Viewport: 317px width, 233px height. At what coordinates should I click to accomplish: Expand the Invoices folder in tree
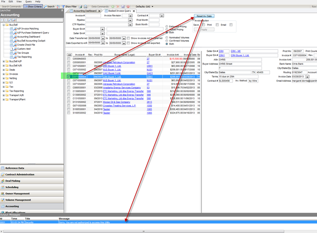(x=4, y=74)
